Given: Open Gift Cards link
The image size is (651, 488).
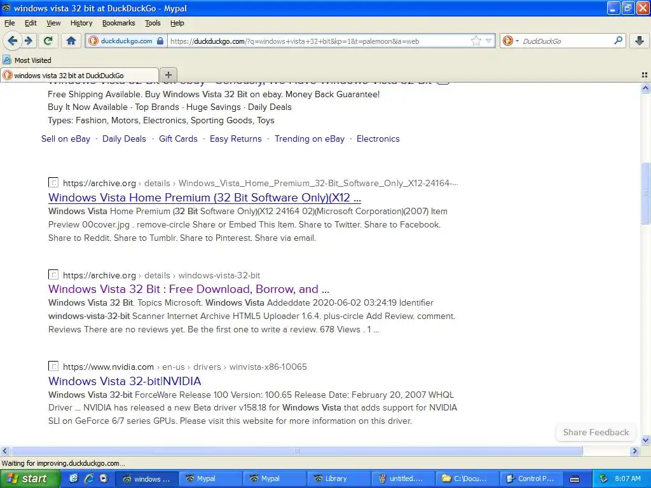Looking at the screenshot, I should pos(178,139).
